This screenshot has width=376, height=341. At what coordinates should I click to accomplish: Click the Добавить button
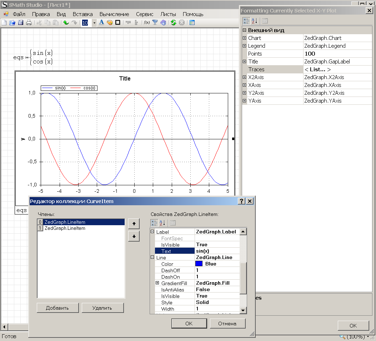[x=57, y=308]
